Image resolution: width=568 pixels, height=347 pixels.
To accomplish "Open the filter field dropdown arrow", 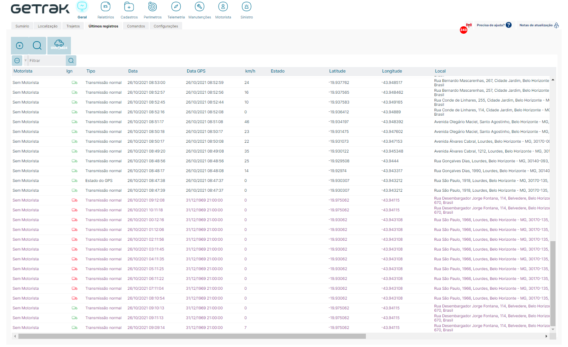I will pos(25,60).
